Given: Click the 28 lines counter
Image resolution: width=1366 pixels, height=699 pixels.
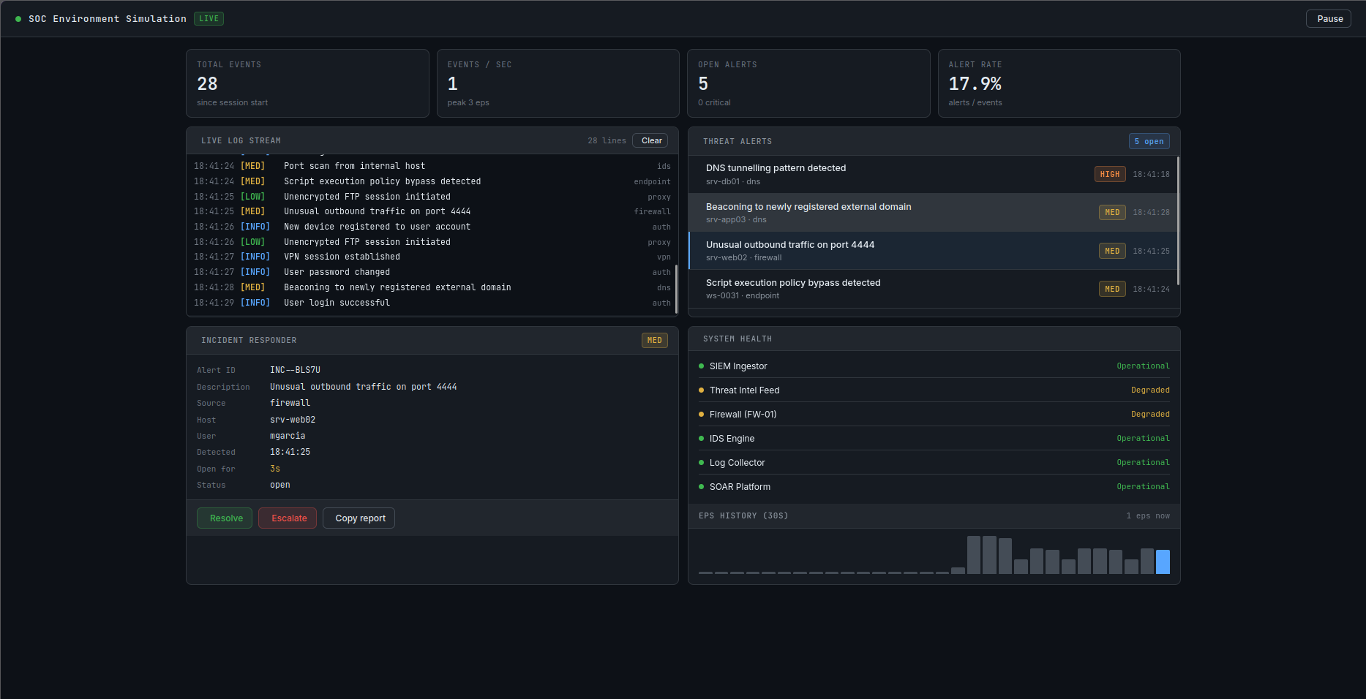Looking at the screenshot, I should 607,140.
